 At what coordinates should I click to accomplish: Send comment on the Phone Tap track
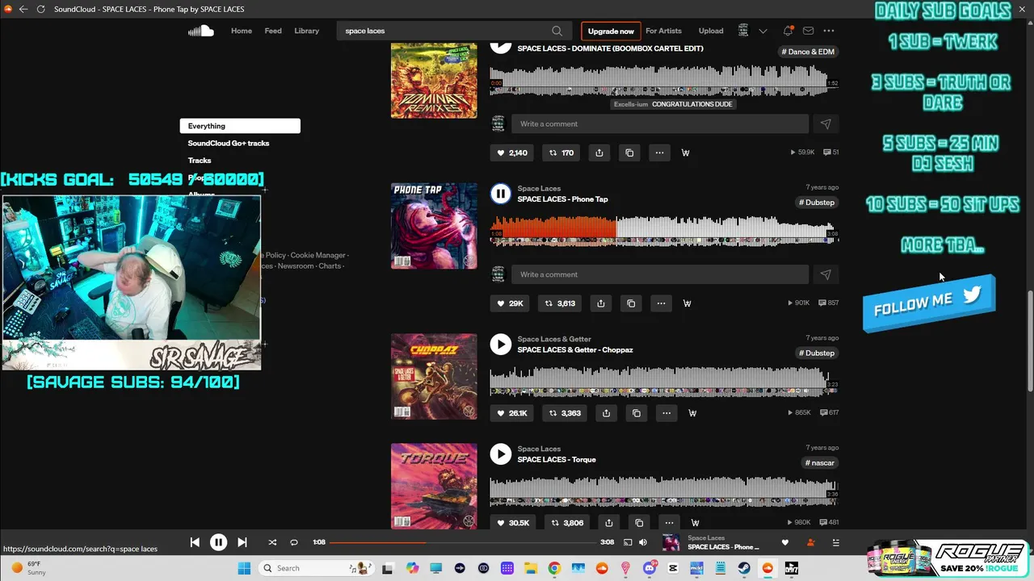(x=826, y=274)
